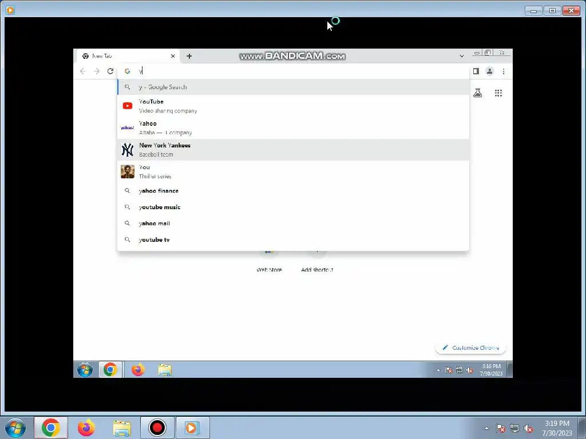Click the inner recorded taskbar Firefox icon
Screen dimensions: 586x439
click(x=138, y=370)
